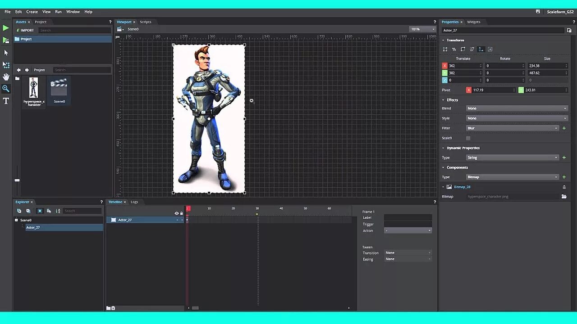Open the Blend dropdown
The width and height of the screenshot is (577, 324).
[x=516, y=108]
